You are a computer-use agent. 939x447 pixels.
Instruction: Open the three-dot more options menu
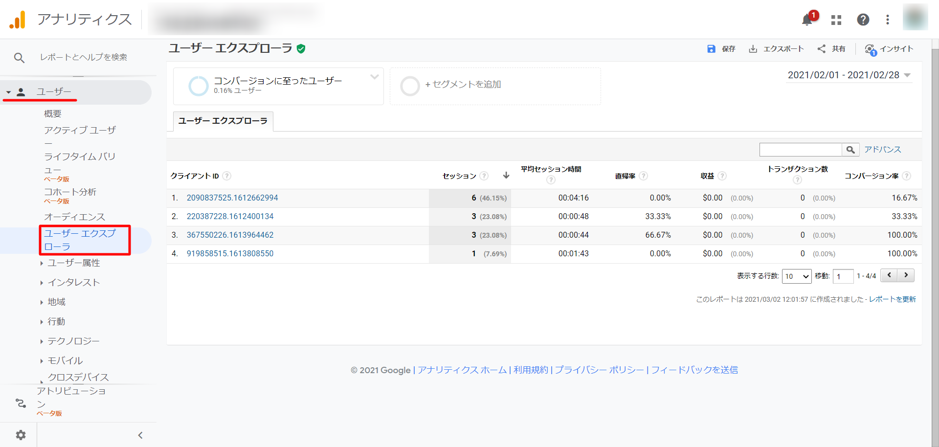888,20
